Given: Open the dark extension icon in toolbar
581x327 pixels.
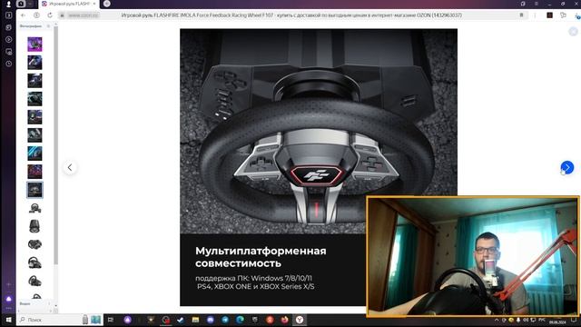Looking at the screenshot, I should click(x=550, y=15).
